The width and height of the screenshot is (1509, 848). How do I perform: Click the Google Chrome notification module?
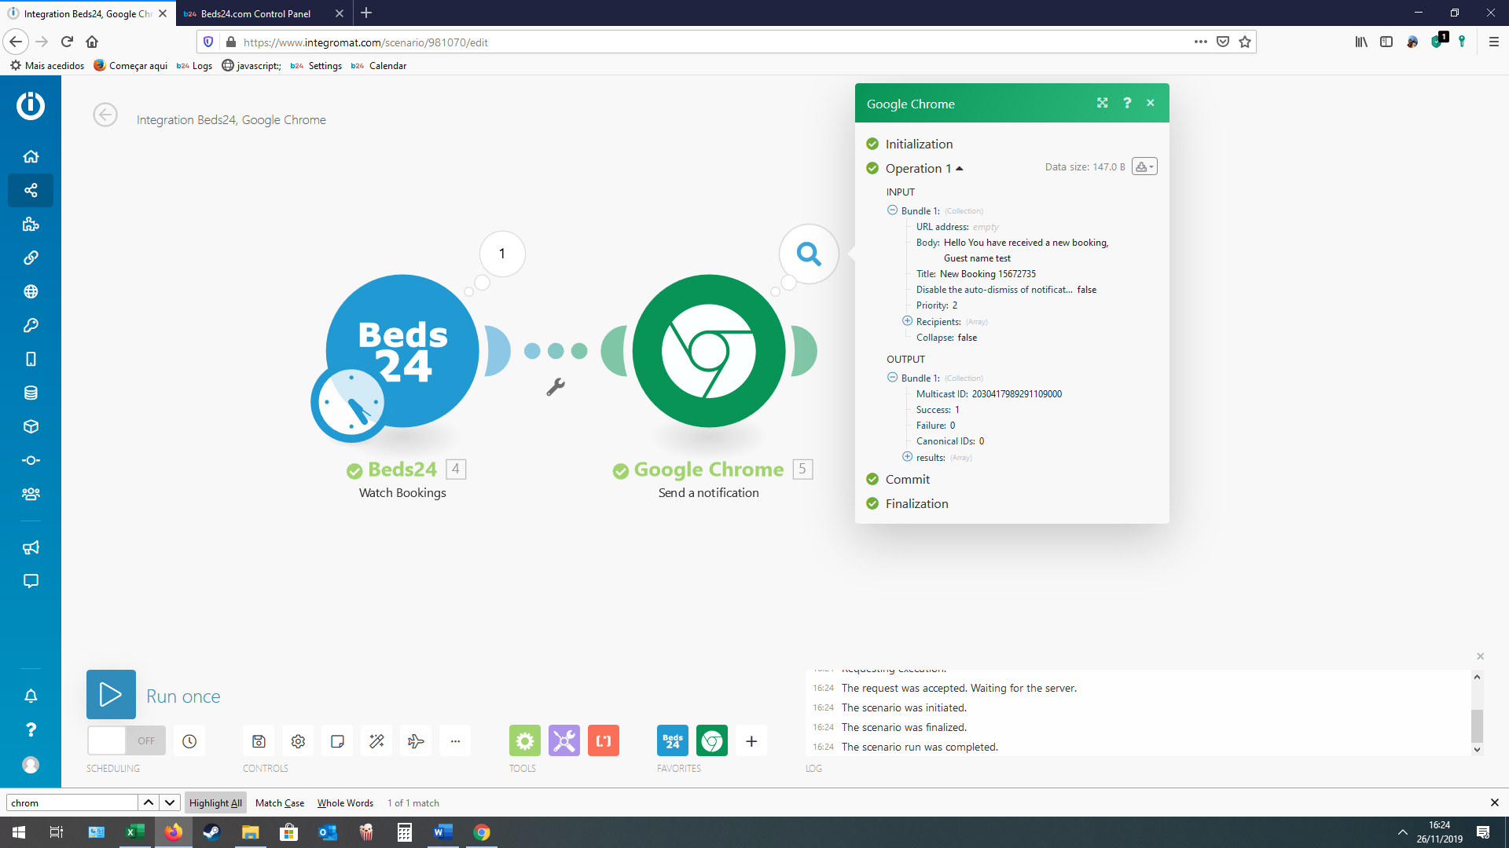708,351
